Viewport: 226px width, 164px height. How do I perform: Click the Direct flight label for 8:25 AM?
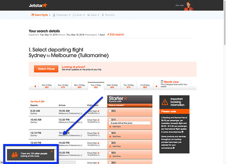[x=92, y=111]
